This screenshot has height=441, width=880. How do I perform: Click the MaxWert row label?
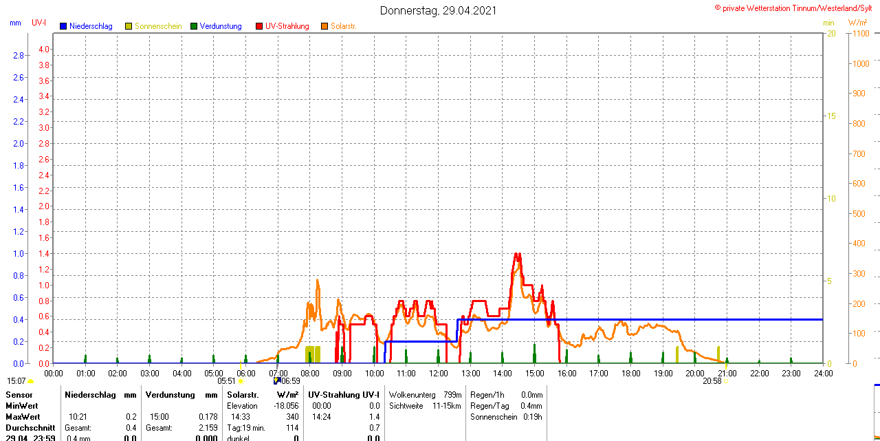(23, 417)
